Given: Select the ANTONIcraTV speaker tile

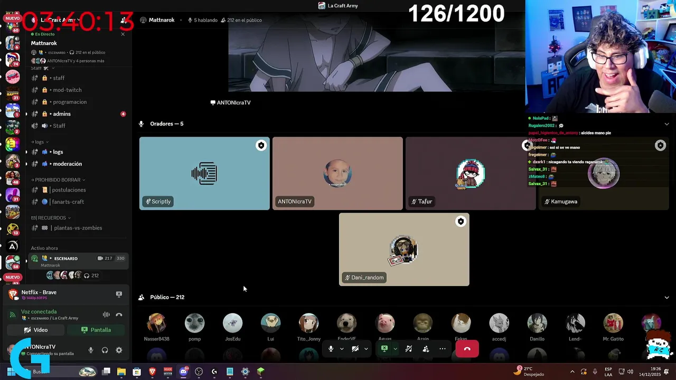Looking at the screenshot, I should click(x=337, y=174).
